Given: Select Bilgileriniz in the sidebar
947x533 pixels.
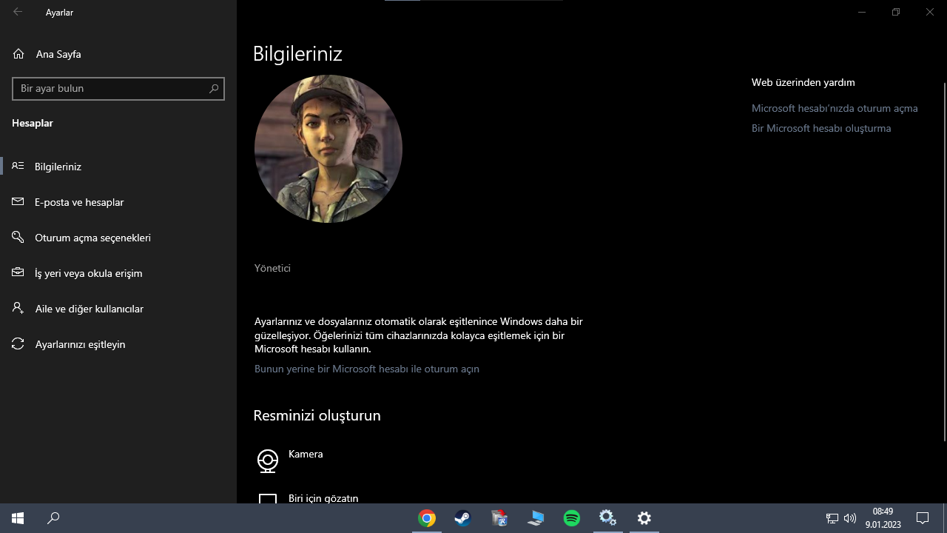Looking at the screenshot, I should (x=118, y=167).
